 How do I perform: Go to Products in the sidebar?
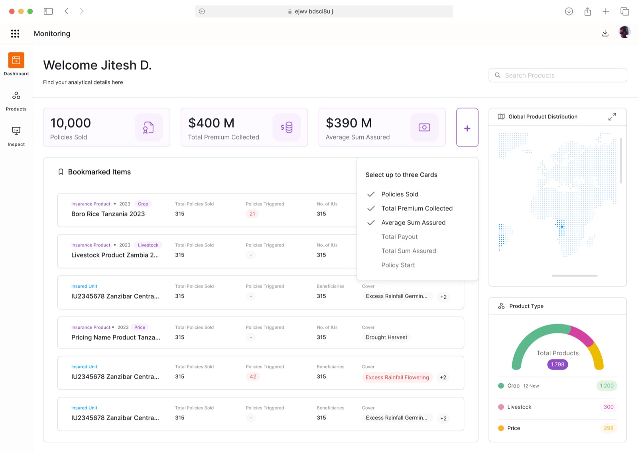point(16,101)
